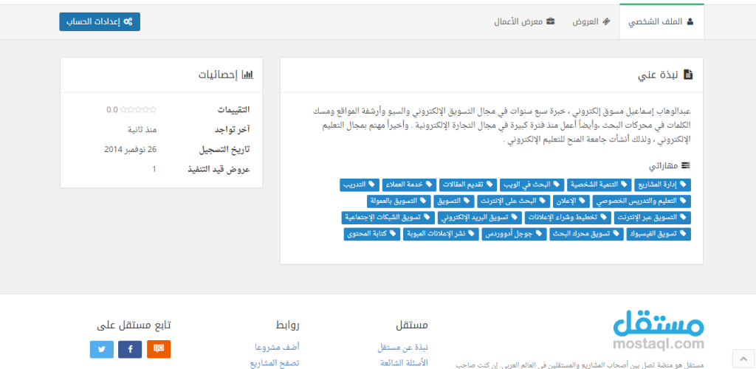Open the تقديم المقالات skill tag
This screenshot has height=369, width=756.
pyautogui.click(x=467, y=185)
